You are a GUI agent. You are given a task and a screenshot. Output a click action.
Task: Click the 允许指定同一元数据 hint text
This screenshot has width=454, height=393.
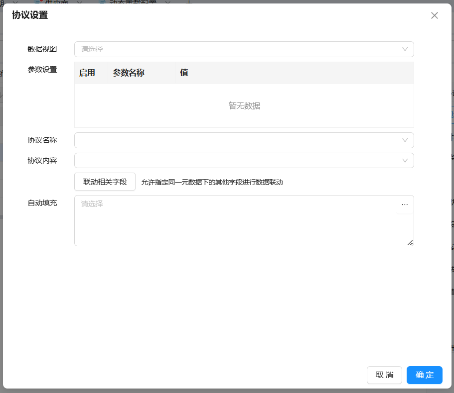[x=212, y=183]
